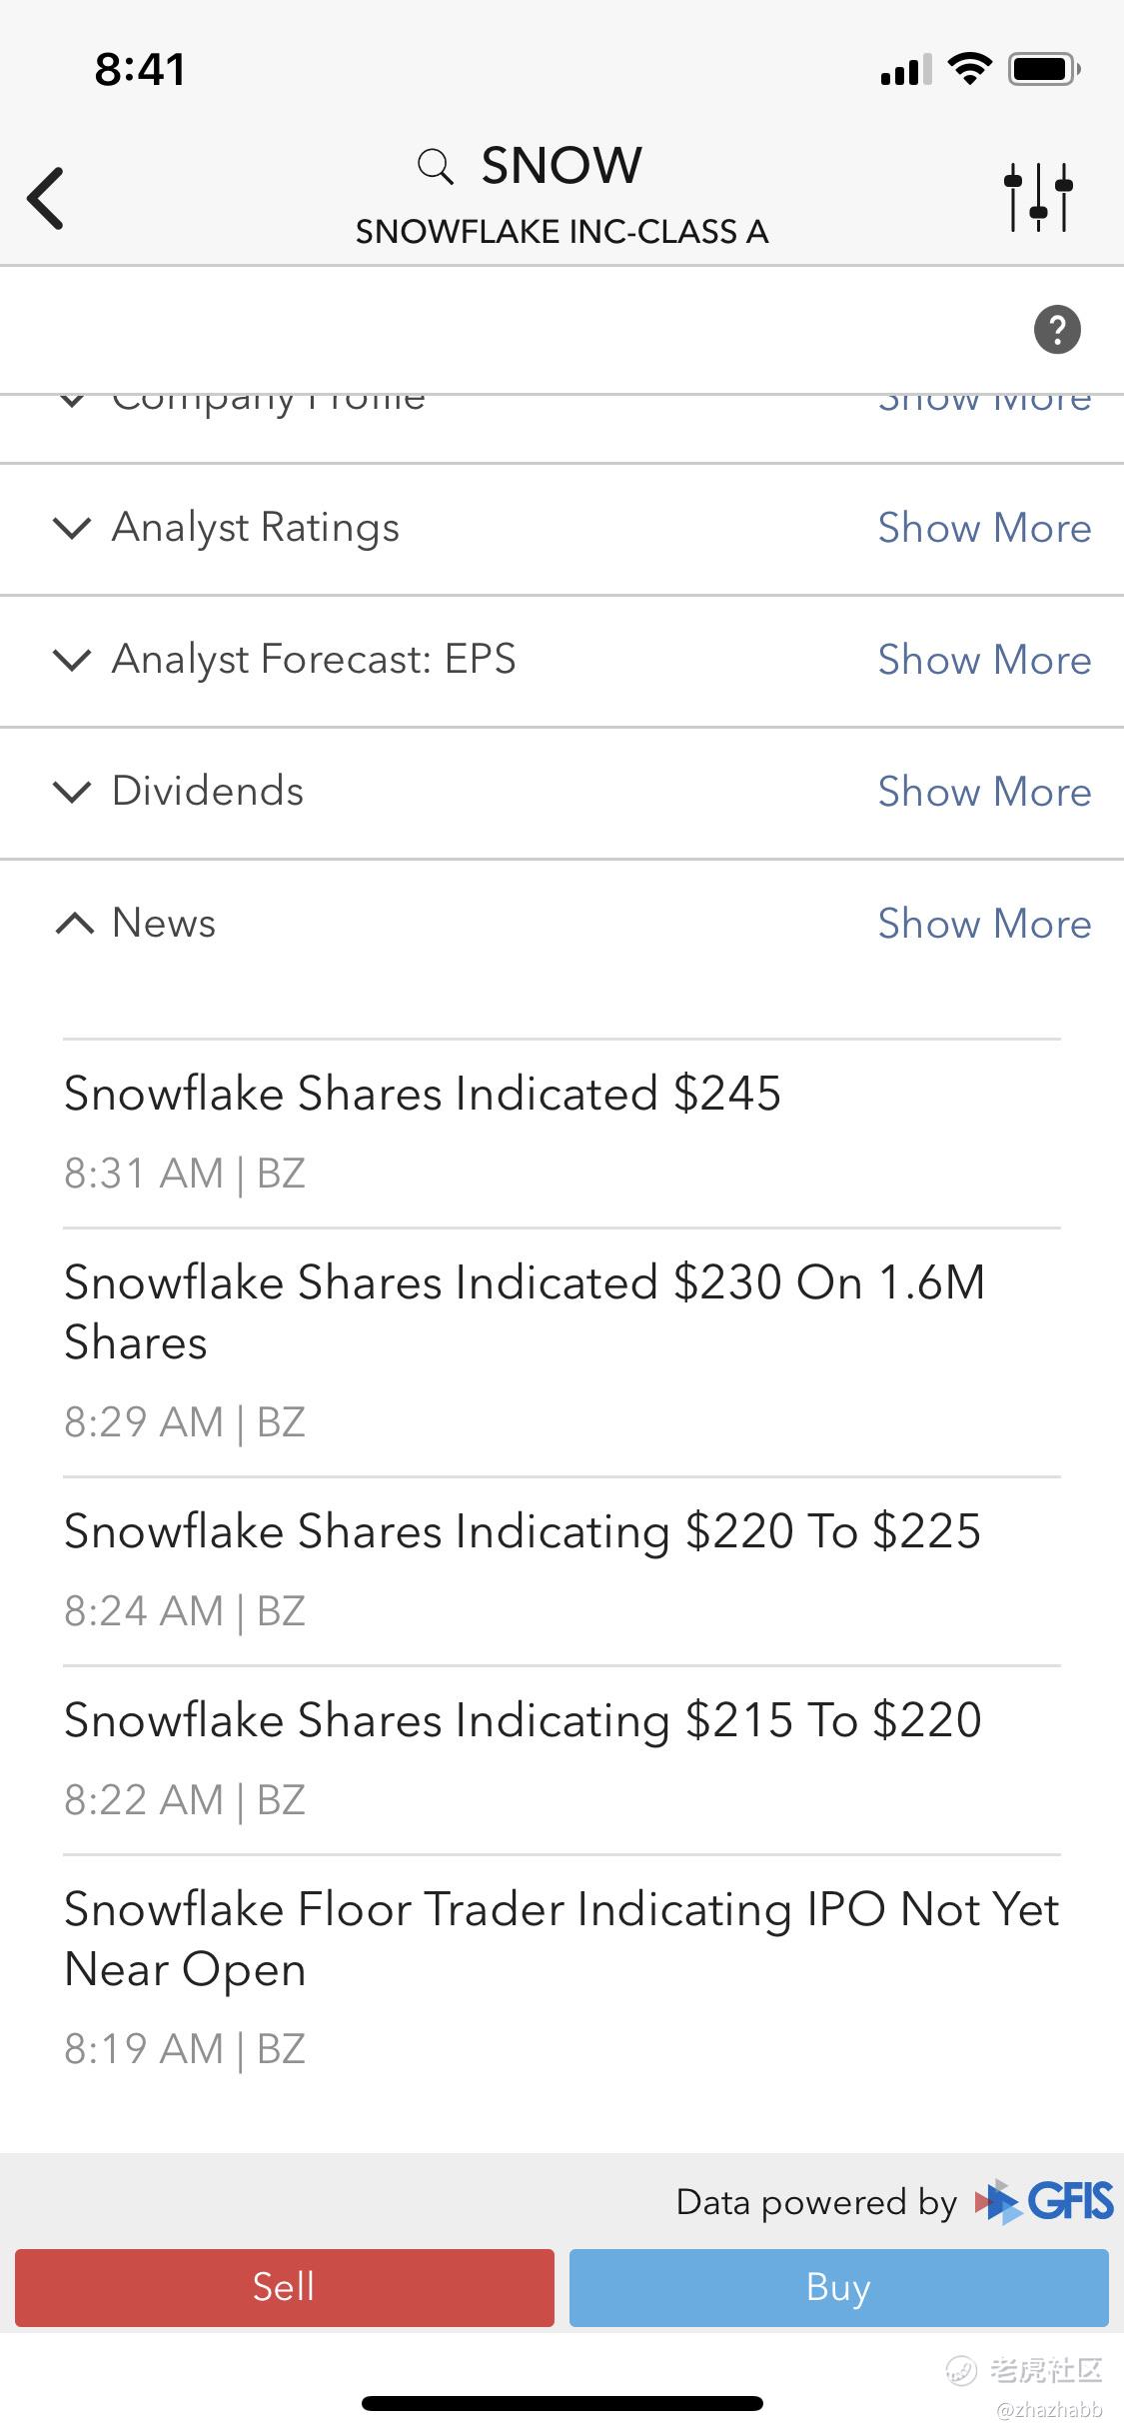
Task: Show more Dividends details
Action: click(984, 792)
